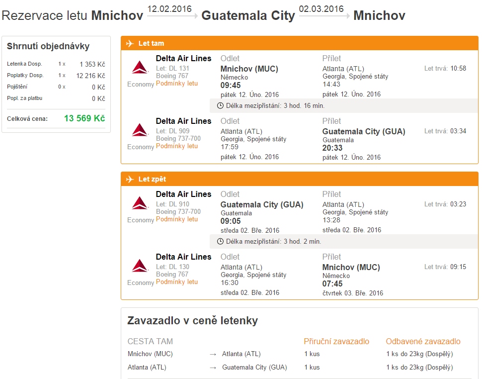Image resolution: width=482 pixels, height=379 pixels.
Task: Click clock icon by 3 hod. 16 min. layover
Action: coord(221,105)
